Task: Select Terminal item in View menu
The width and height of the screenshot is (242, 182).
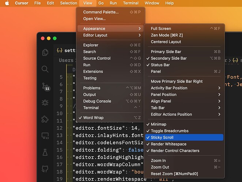Action: 110,108
